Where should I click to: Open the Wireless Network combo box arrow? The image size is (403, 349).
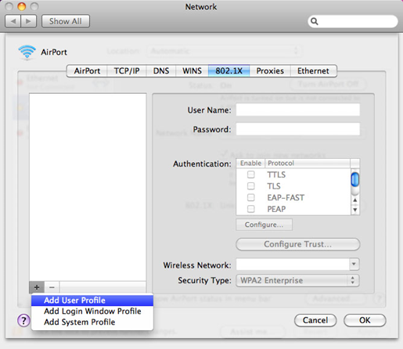(354, 264)
